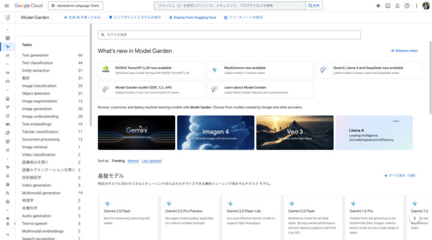Click リリースノートを表示 toolbar link

pyautogui.click(x=243, y=17)
